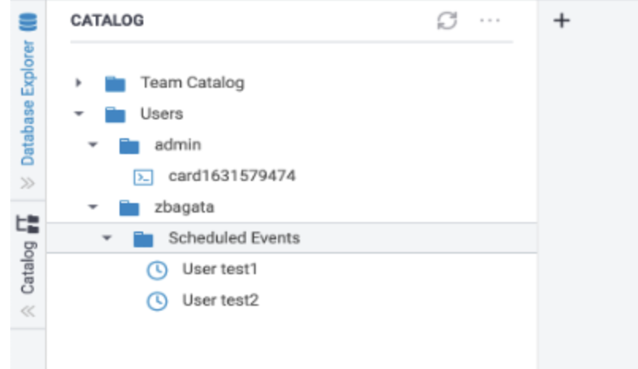
Task: Collapse the admin folder
Action: click(x=93, y=145)
